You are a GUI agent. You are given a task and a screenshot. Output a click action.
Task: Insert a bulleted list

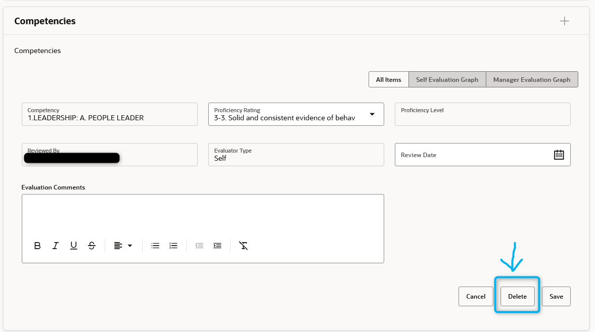click(x=155, y=246)
